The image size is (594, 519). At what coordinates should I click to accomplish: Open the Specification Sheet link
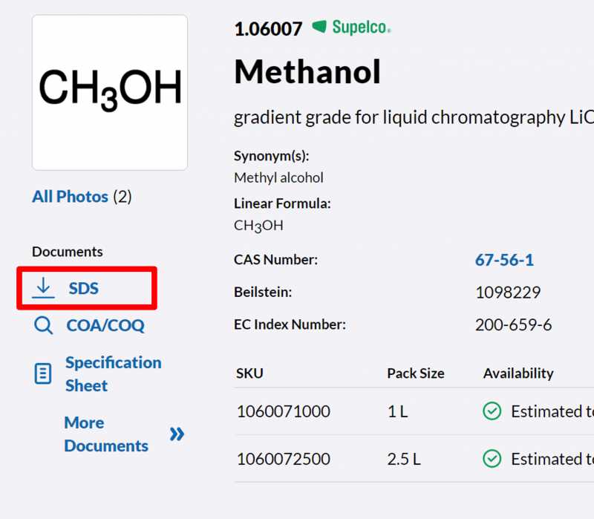pyautogui.click(x=113, y=373)
